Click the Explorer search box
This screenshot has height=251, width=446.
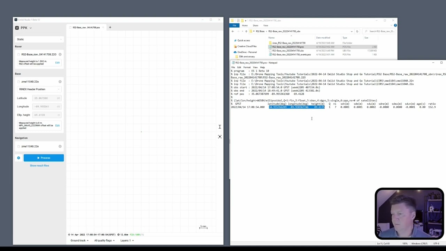pyautogui.click(x=379, y=31)
